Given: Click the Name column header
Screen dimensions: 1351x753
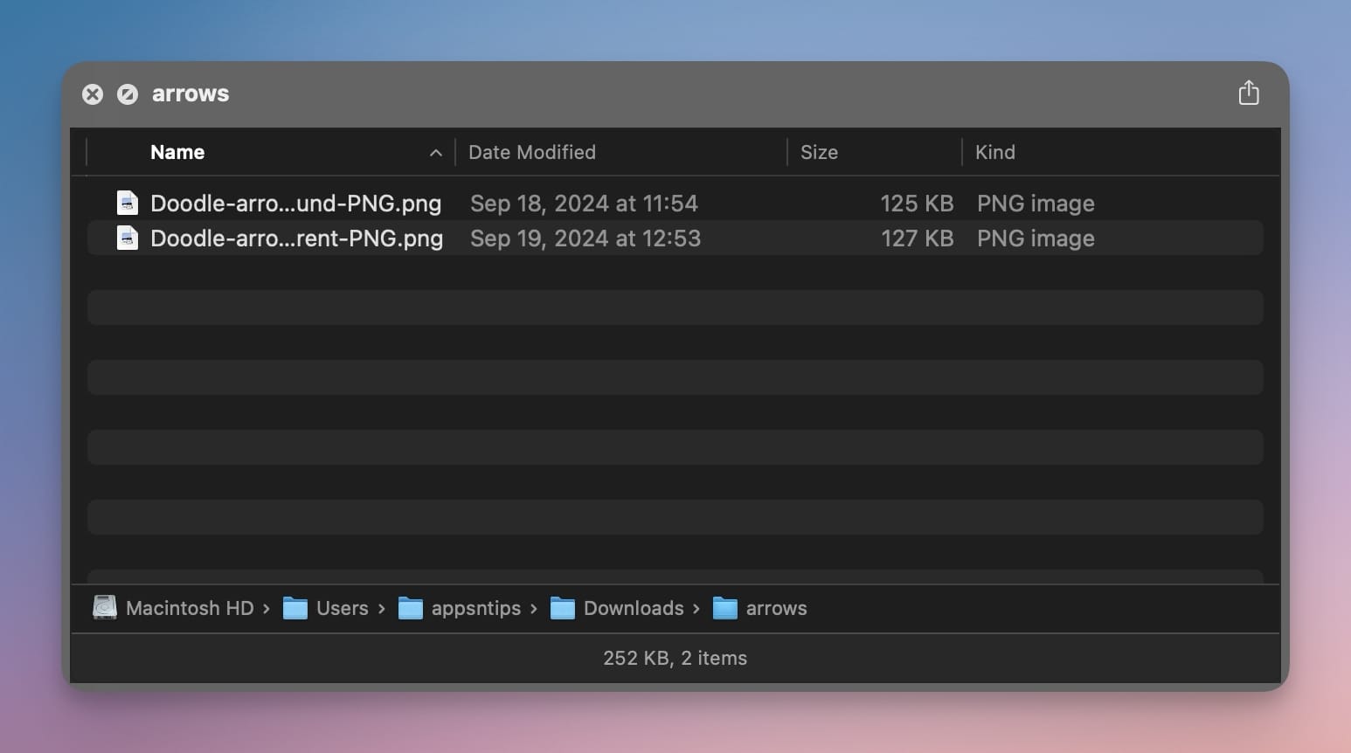Looking at the screenshot, I should click(x=177, y=152).
